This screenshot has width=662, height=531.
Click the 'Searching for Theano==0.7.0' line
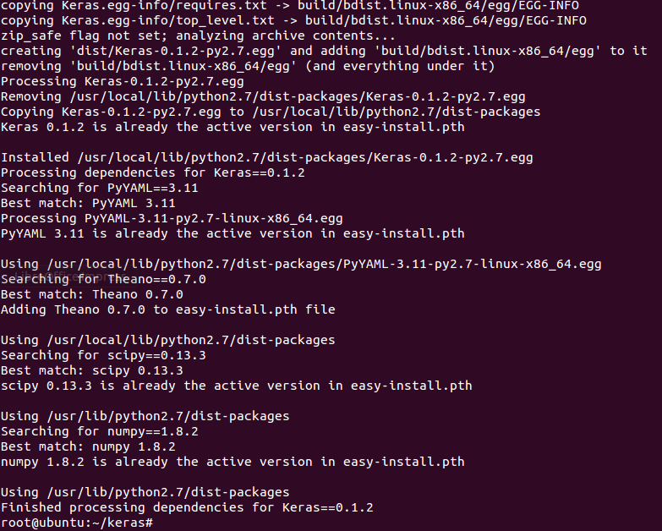[103, 279]
